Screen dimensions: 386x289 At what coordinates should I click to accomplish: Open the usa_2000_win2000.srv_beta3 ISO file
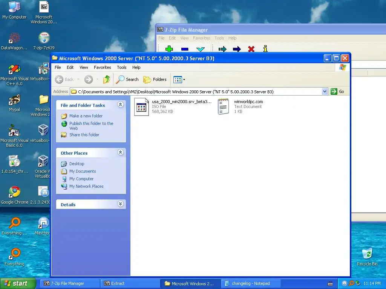point(172,106)
